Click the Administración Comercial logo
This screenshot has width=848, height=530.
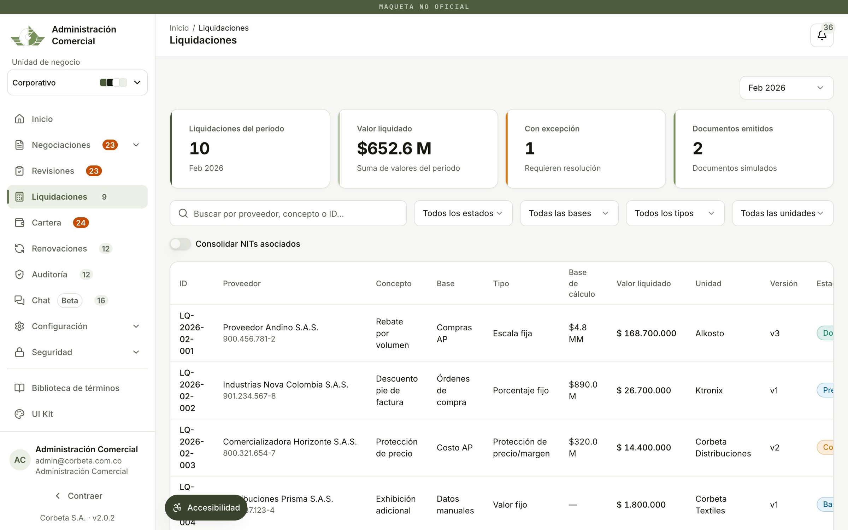click(x=28, y=35)
